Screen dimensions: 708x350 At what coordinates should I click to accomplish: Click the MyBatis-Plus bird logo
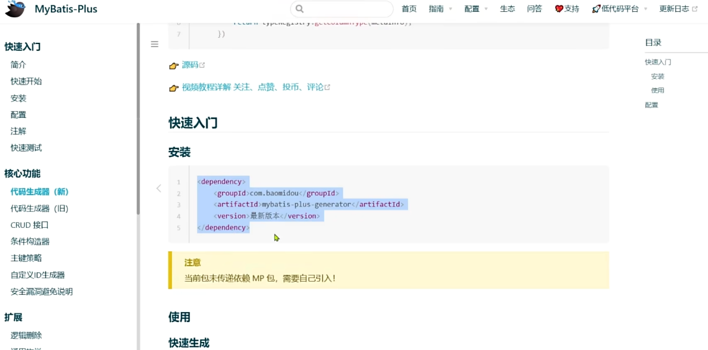coord(15,9)
